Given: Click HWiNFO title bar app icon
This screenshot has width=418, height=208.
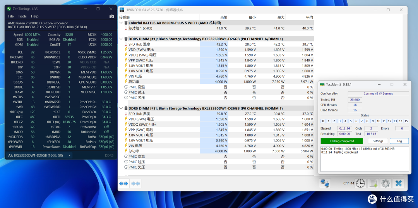Looking at the screenshot, I should point(122,10).
